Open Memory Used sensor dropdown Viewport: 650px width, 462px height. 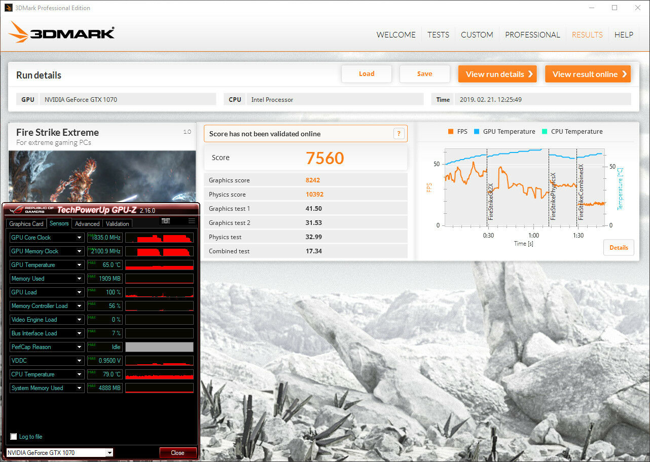click(x=80, y=279)
